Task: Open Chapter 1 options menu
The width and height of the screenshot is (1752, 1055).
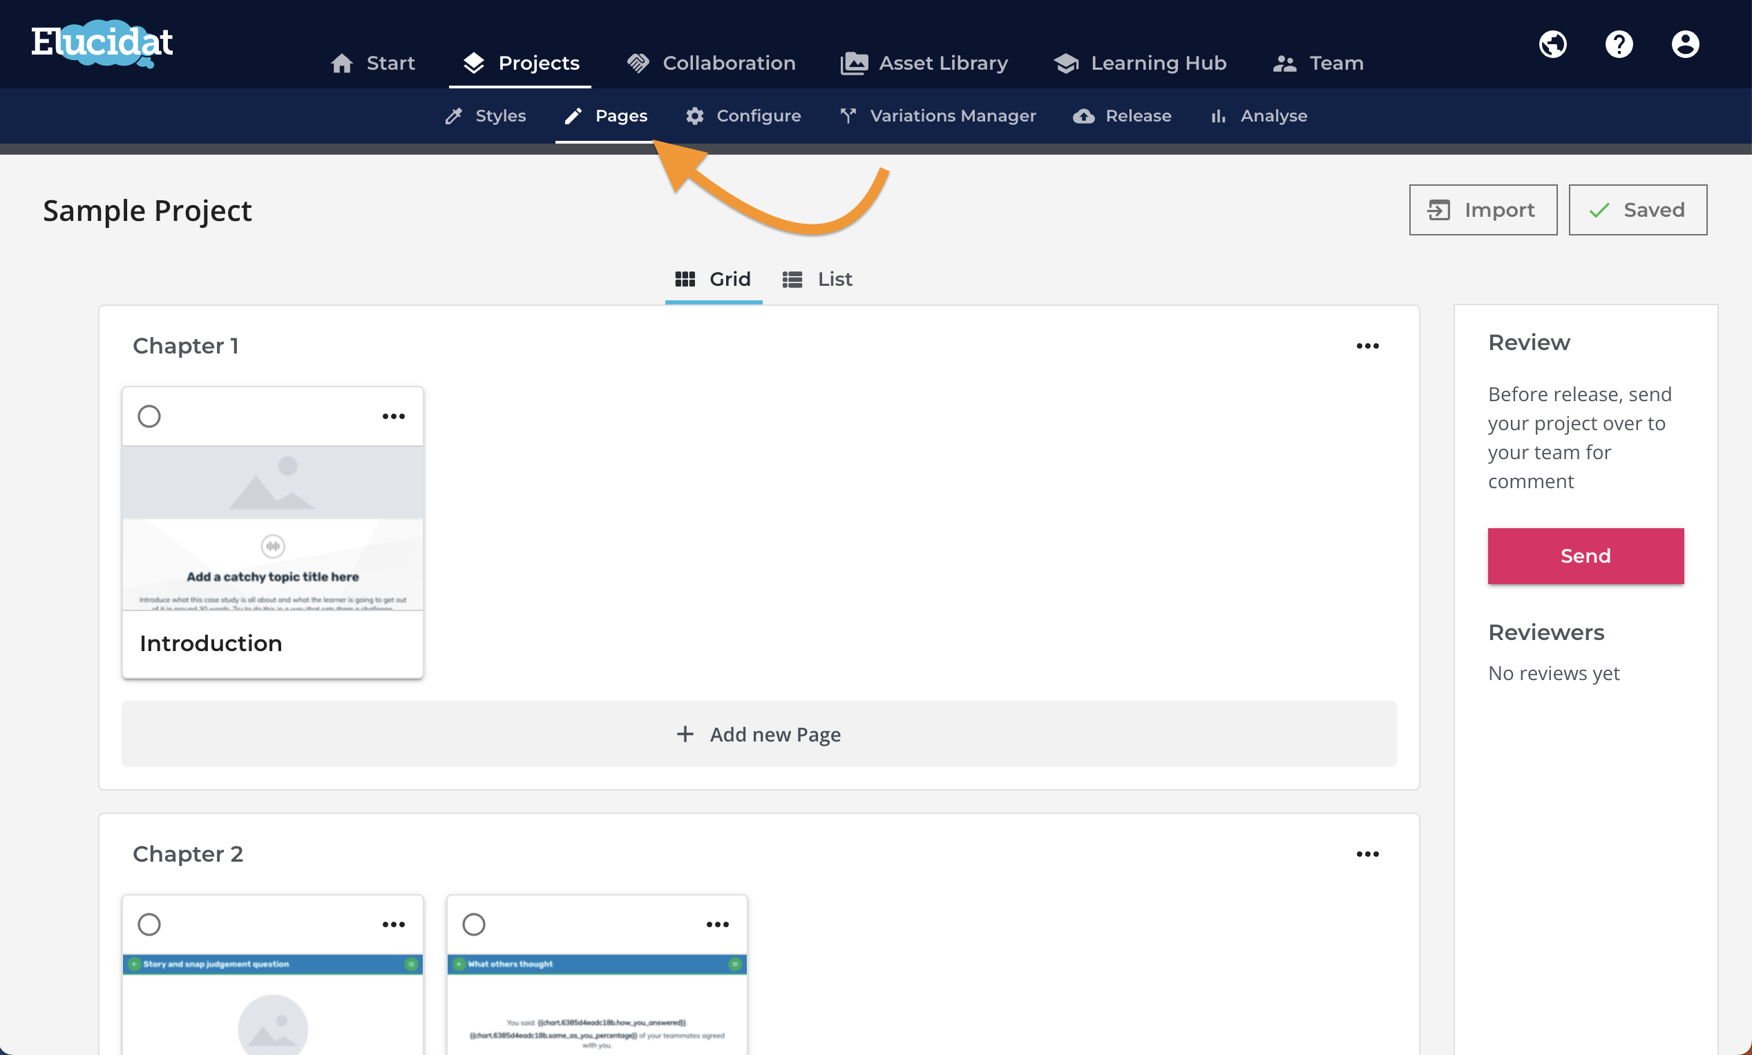Action: click(1367, 346)
